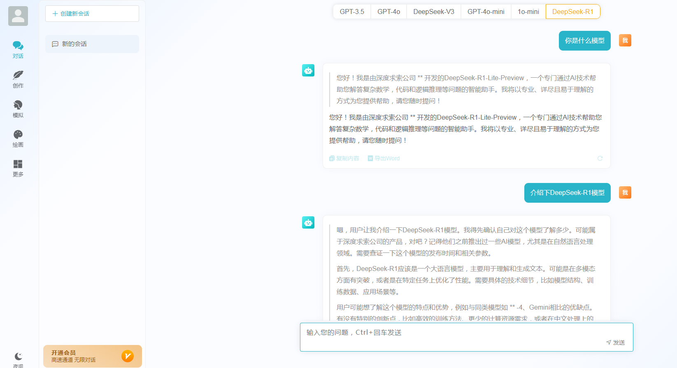Viewport: 677px width, 368px height.
Task: Click 发送 to send the message
Action: (616, 343)
